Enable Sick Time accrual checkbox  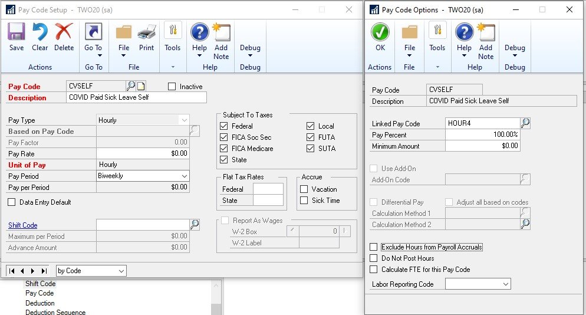pyautogui.click(x=304, y=201)
